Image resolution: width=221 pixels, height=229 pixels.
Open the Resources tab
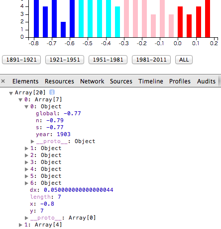[x=59, y=81]
